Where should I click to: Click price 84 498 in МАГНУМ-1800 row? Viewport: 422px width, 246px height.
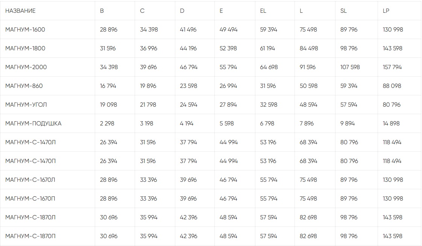[308, 48]
